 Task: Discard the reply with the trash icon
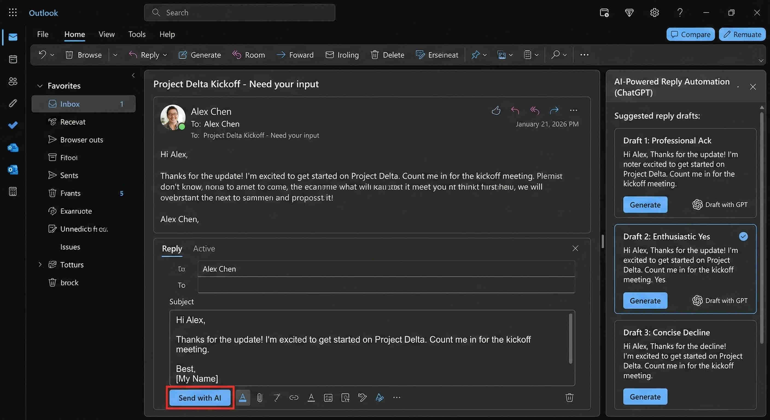(x=569, y=397)
